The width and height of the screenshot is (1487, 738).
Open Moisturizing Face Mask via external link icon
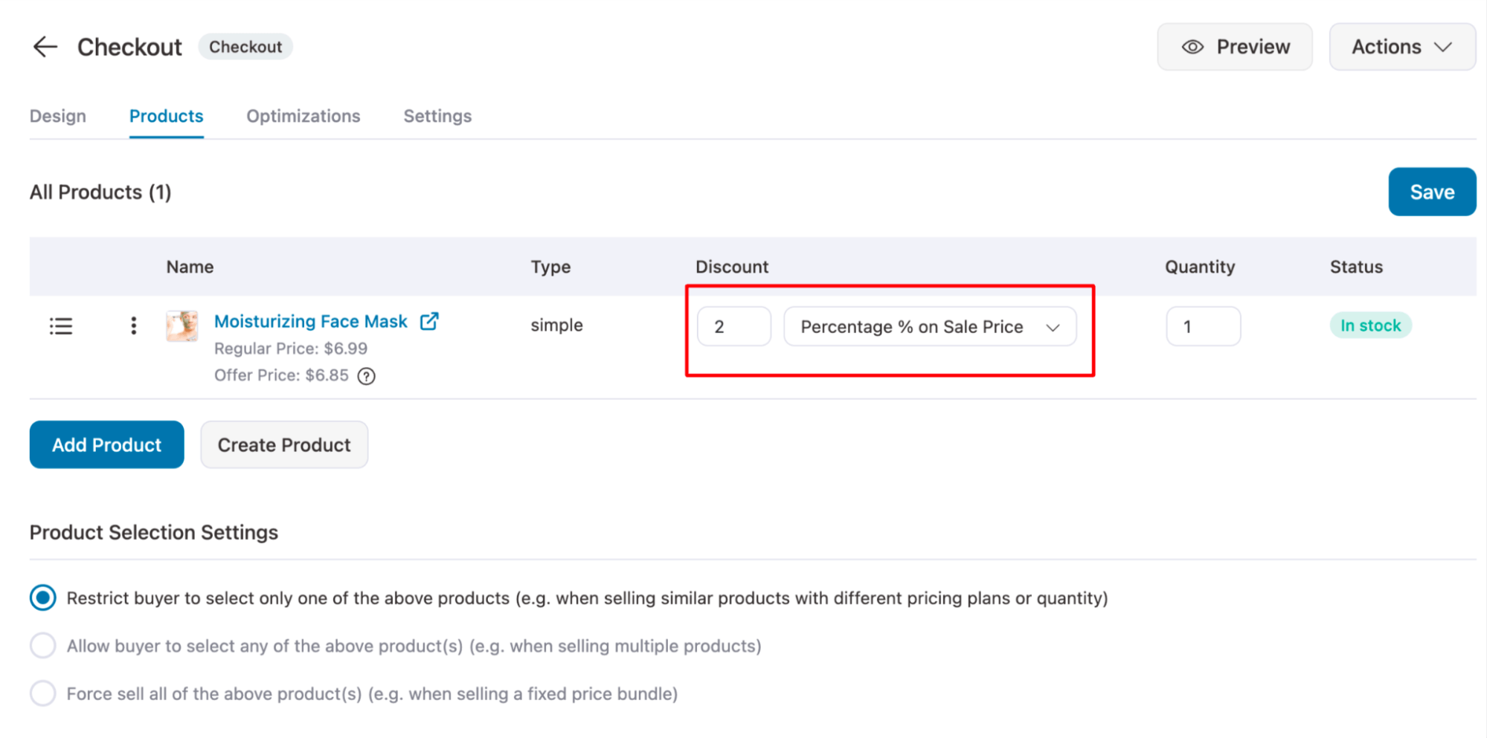[x=429, y=321]
